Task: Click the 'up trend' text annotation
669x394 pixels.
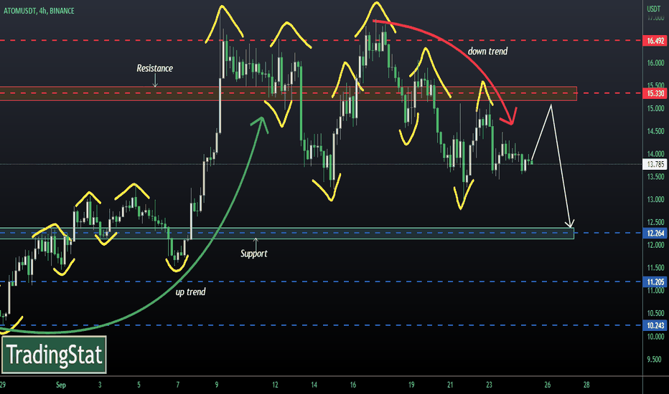Action: 190,292
